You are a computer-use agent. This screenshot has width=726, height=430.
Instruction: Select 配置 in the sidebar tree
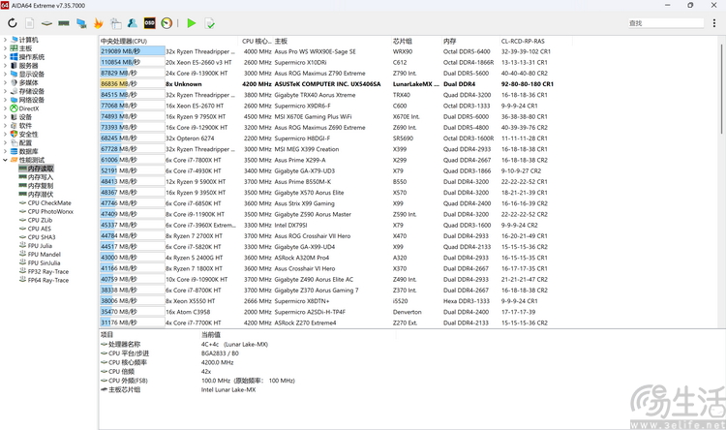click(25, 142)
